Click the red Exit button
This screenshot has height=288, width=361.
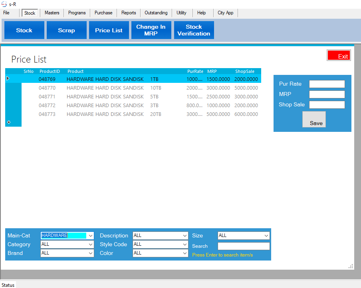(339, 56)
